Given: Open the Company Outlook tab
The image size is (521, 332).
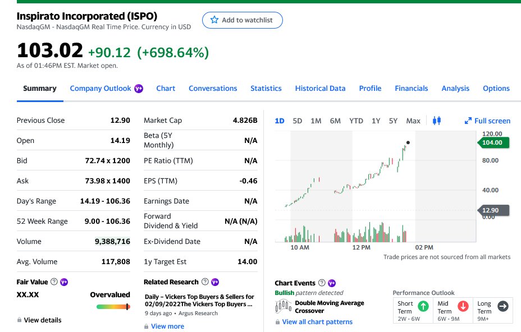Looking at the screenshot, I should pos(100,88).
